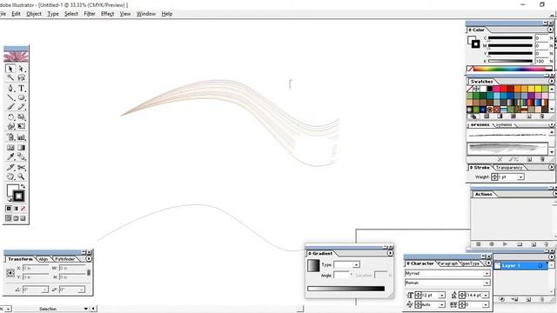
Task: Pick the Gradient tool in toolbox
Action: 21,147
